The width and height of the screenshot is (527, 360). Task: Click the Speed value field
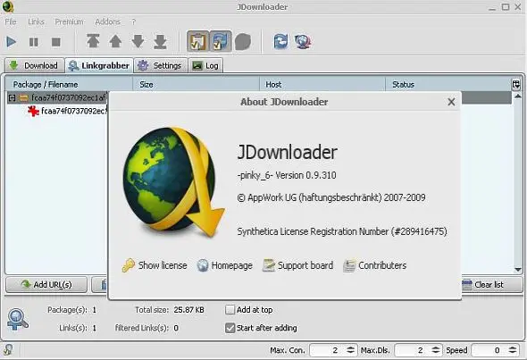click(489, 350)
